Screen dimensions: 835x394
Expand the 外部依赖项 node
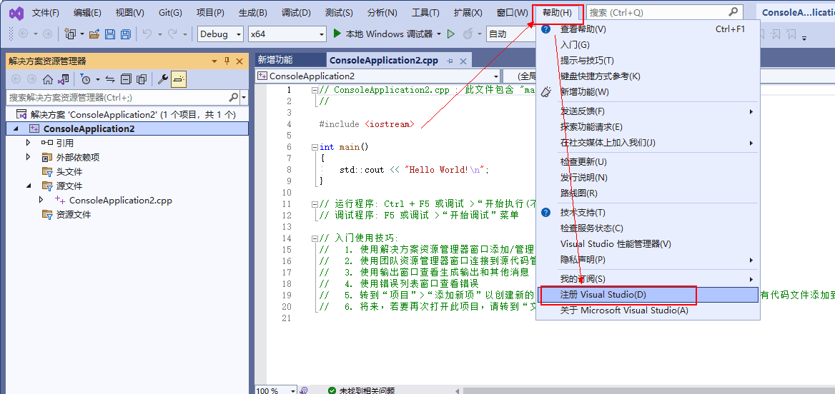29,157
